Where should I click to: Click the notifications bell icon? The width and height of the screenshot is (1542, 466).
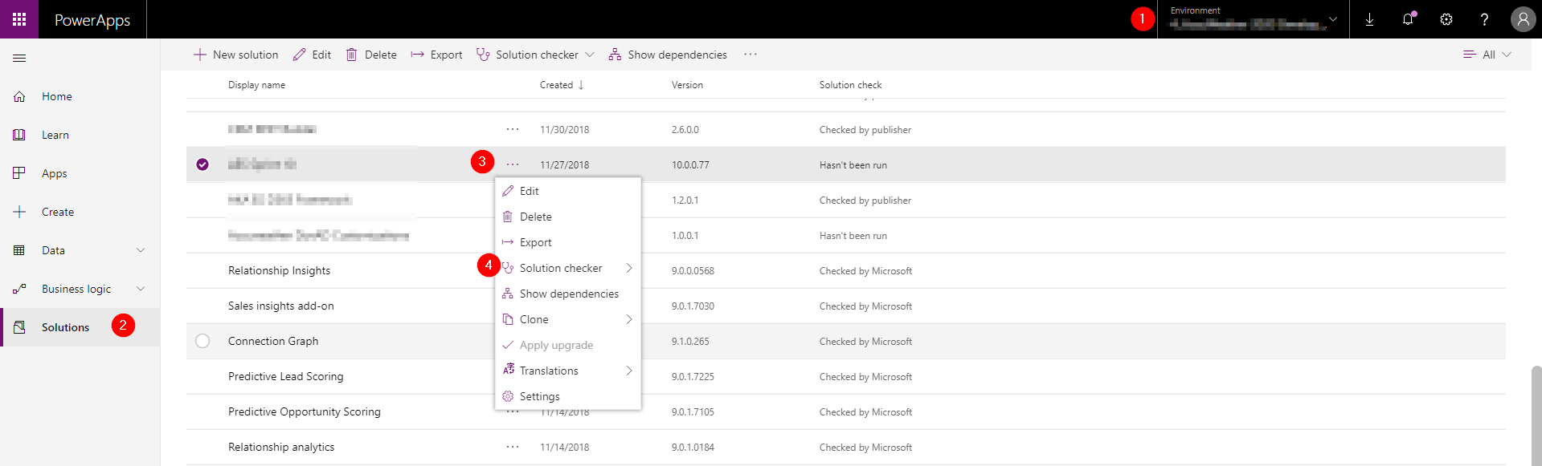pos(1408,19)
